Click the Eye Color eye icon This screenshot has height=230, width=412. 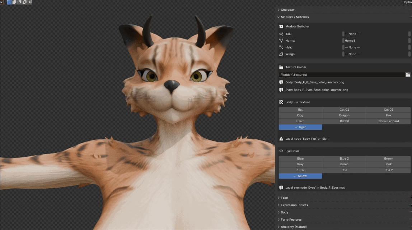(x=281, y=151)
